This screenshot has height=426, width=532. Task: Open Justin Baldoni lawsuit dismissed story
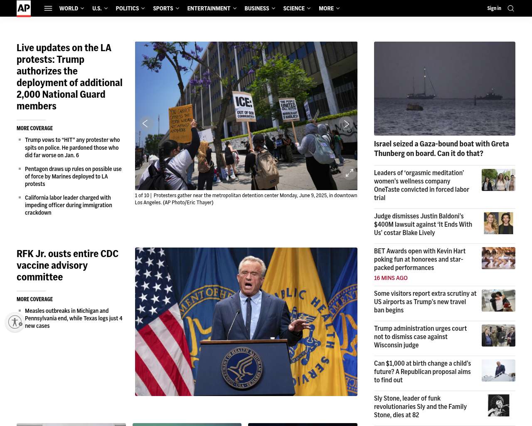423,224
